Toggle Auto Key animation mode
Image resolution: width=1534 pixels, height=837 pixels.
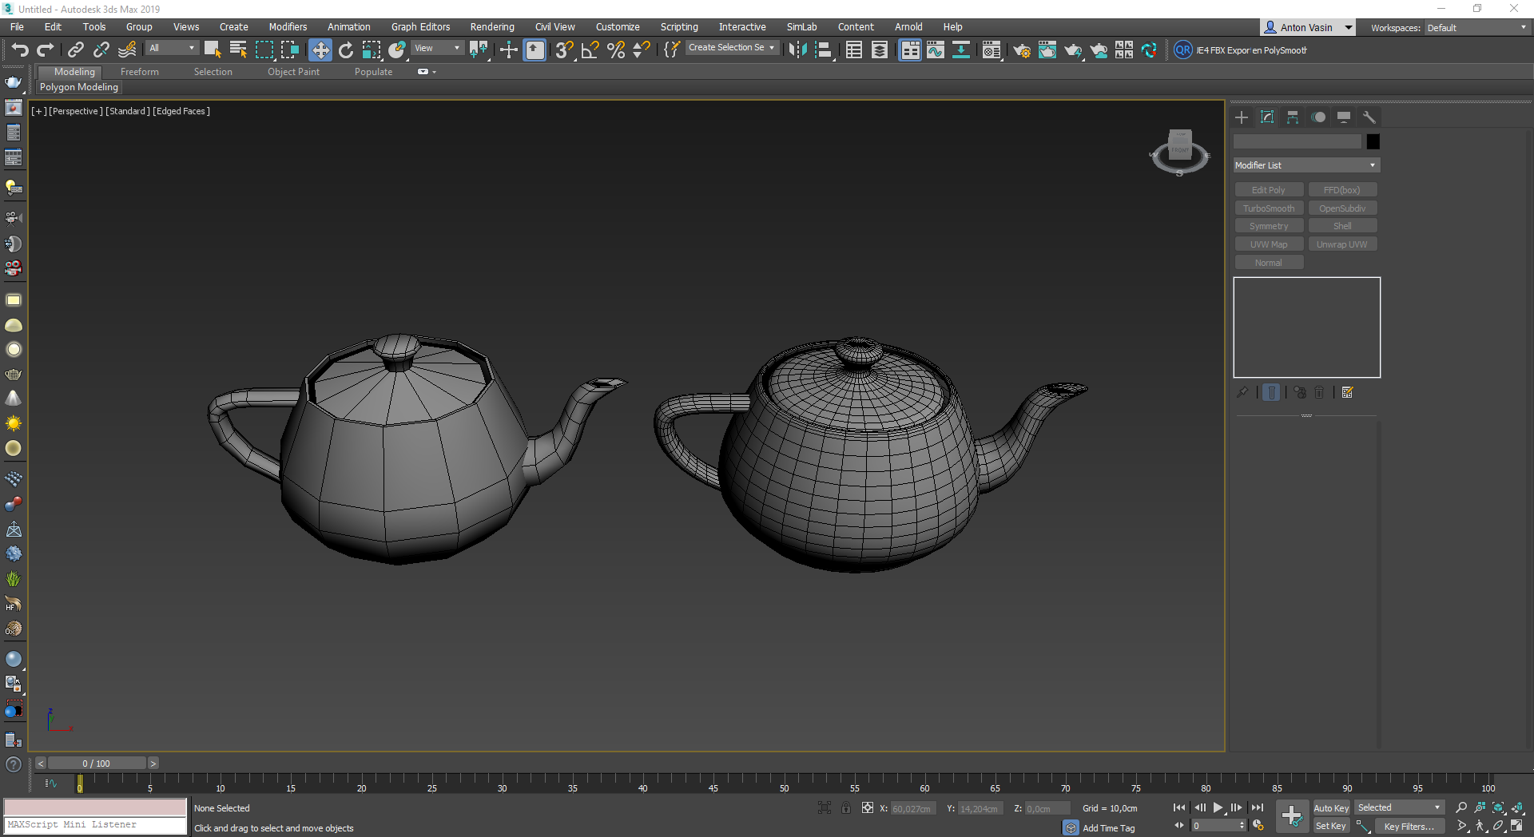[1331, 808]
